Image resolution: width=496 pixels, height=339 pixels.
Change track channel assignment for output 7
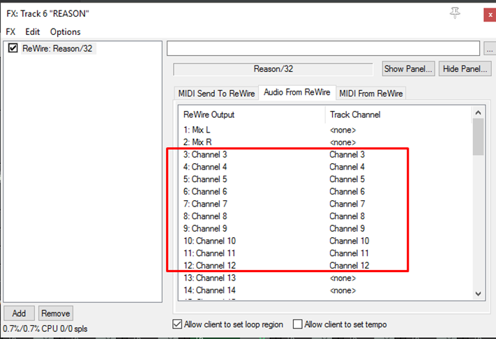347,204
